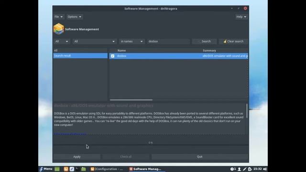
Task: Click the Apply button
Action: 77,157
